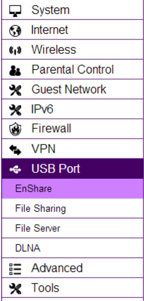Select the EnShare submenu item
Screen dimensions: 144x301
click(73, 189)
